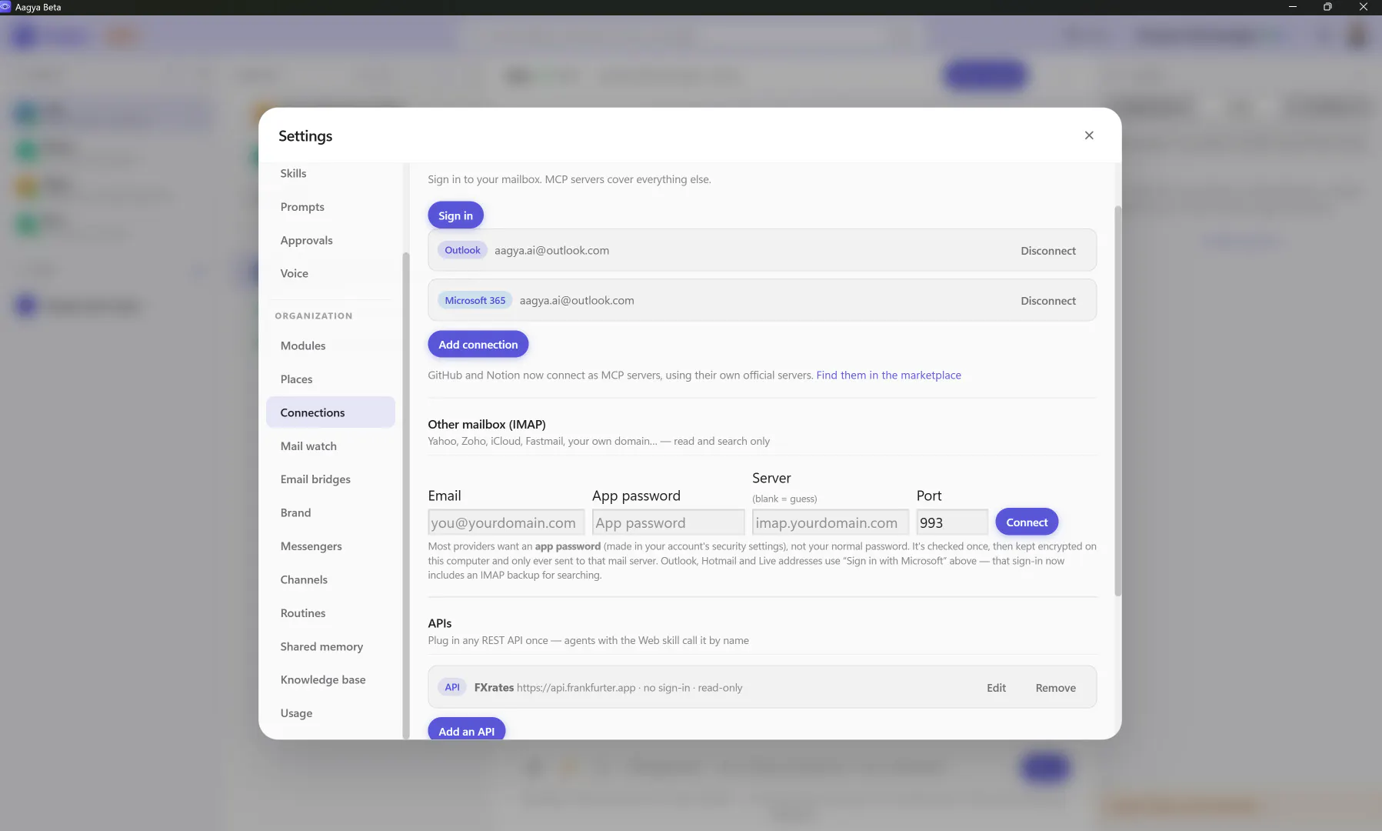This screenshot has width=1382, height=831.
Task: Focus the IMAP Server input field
Action: click(831, 522)
